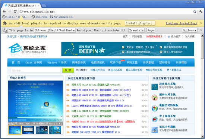Viewport: 205px width, 139px height.
Task: Click the Nope button
Action: coord(151,30)
